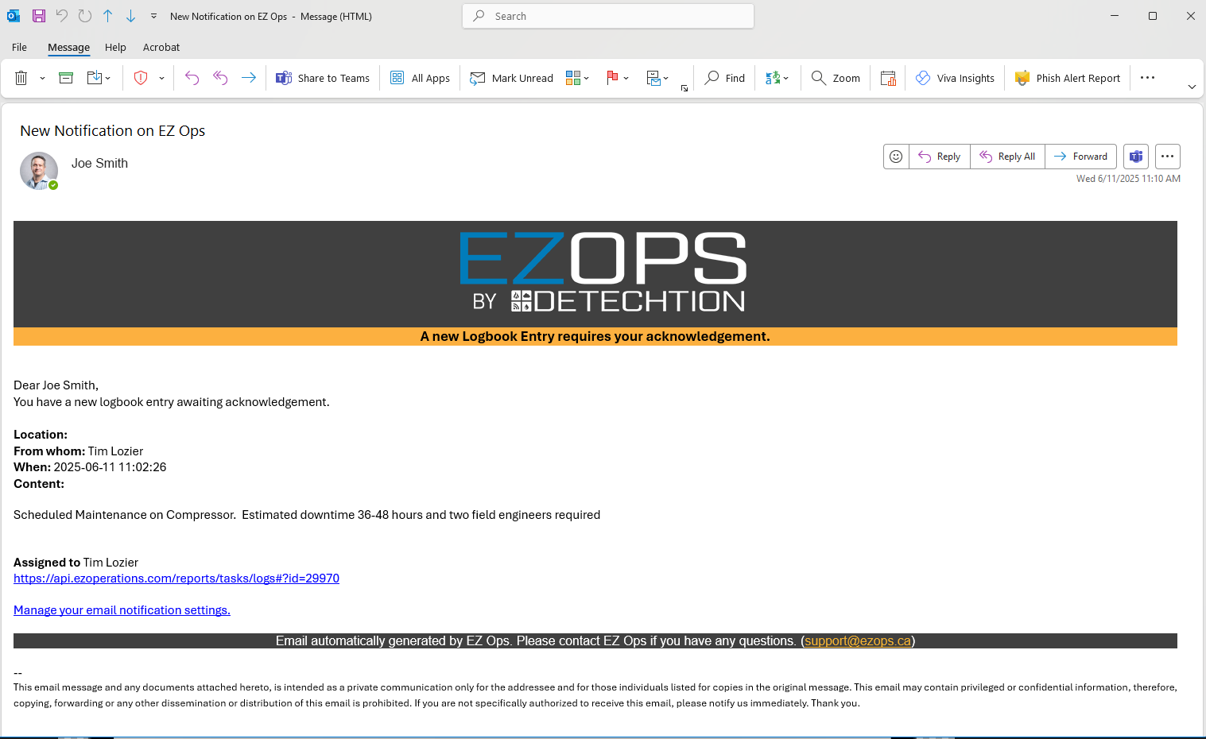This screenshot has height=739, width=1206.
Task: Select the Message ribbon tab
Action: click(68, 47)
